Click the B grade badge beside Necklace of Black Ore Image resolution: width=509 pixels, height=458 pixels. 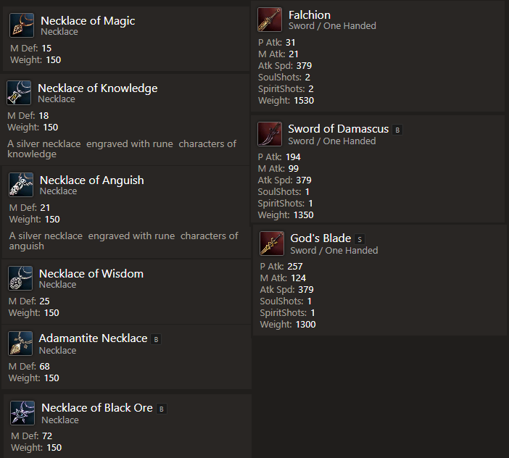pyautogui.click(x=162, y=409)
